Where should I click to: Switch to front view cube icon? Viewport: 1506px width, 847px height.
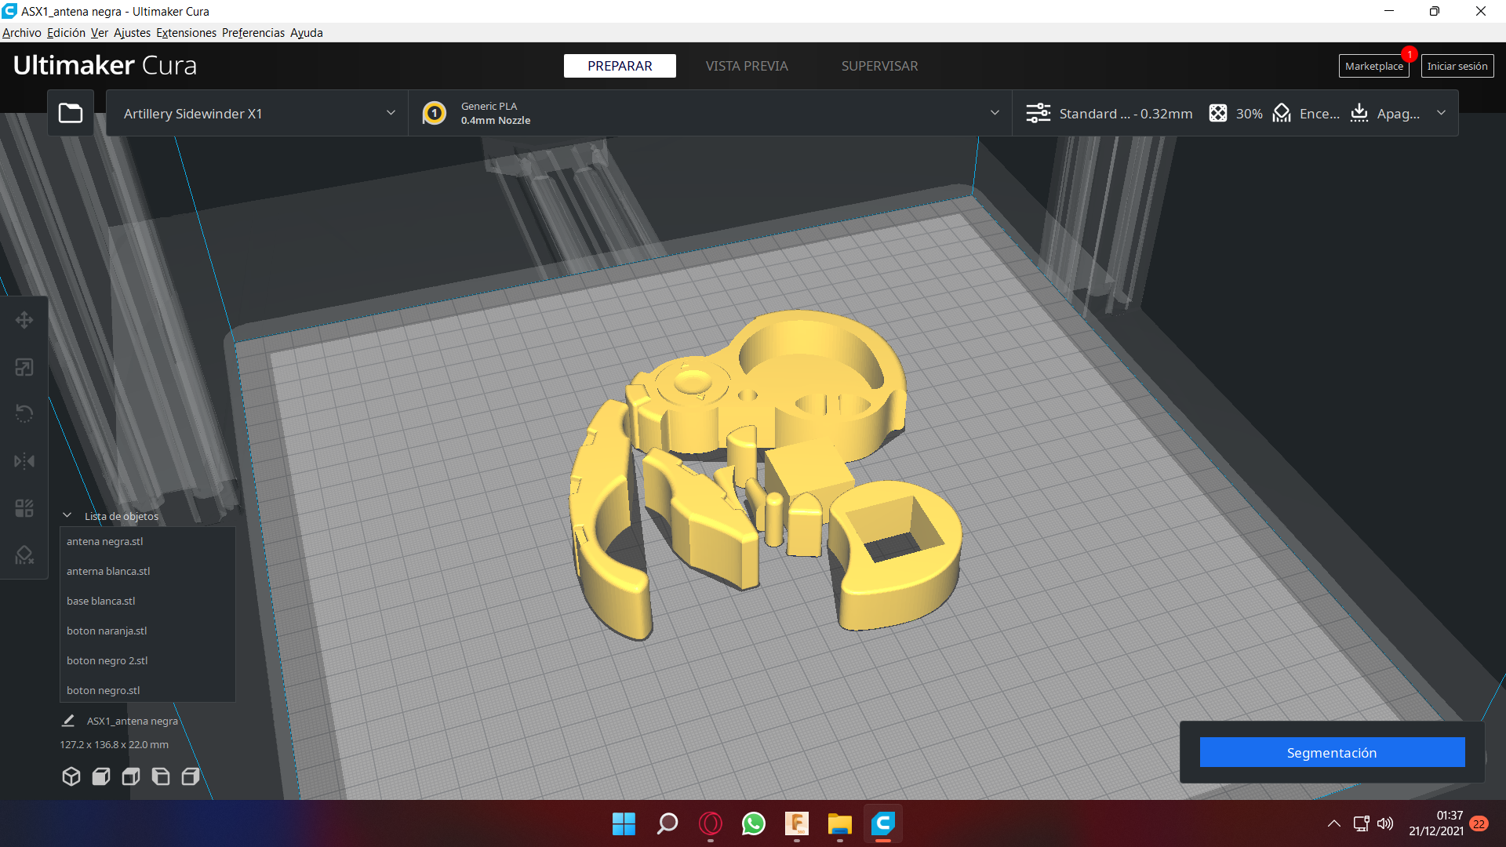[x=101, y=776]
